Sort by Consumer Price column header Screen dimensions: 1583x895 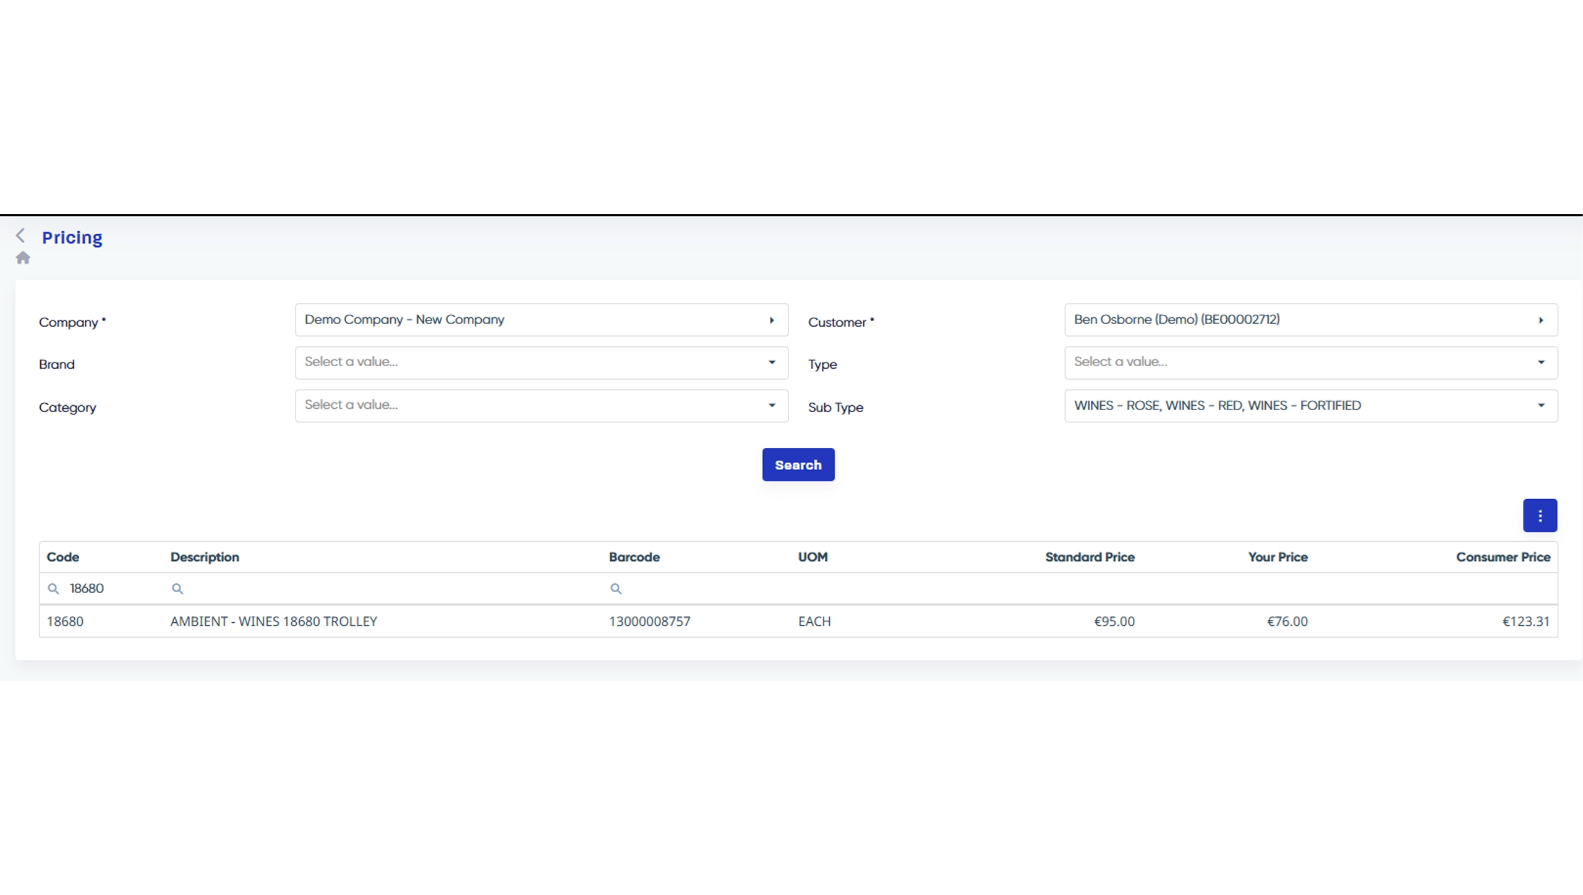pos(1503,557)
